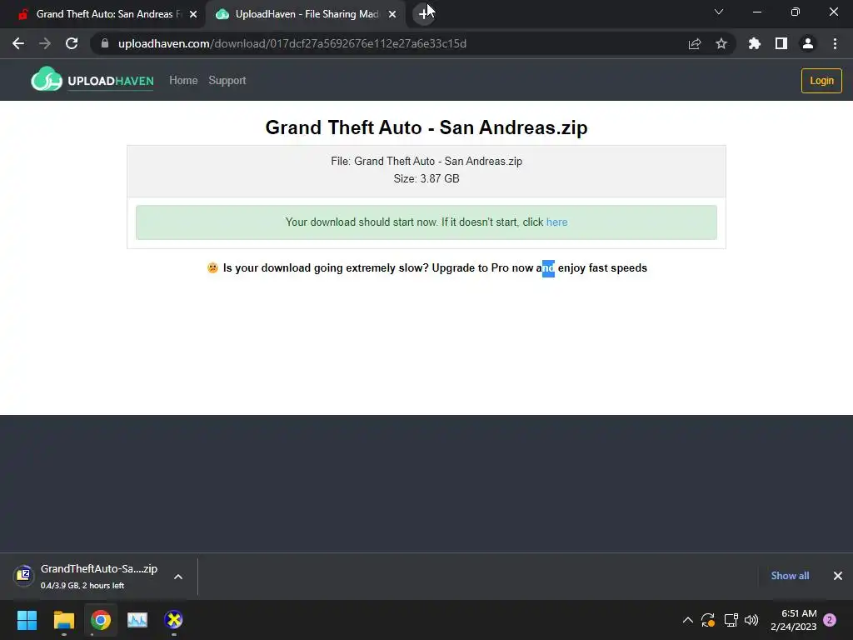This screenshot has height=640, width=853.
Task: Open Chrome three-dot menu
Action: coord(835,43)
